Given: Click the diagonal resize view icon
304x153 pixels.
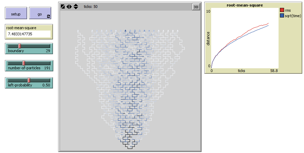Looking at the screenshot, I should click(63, 7).
